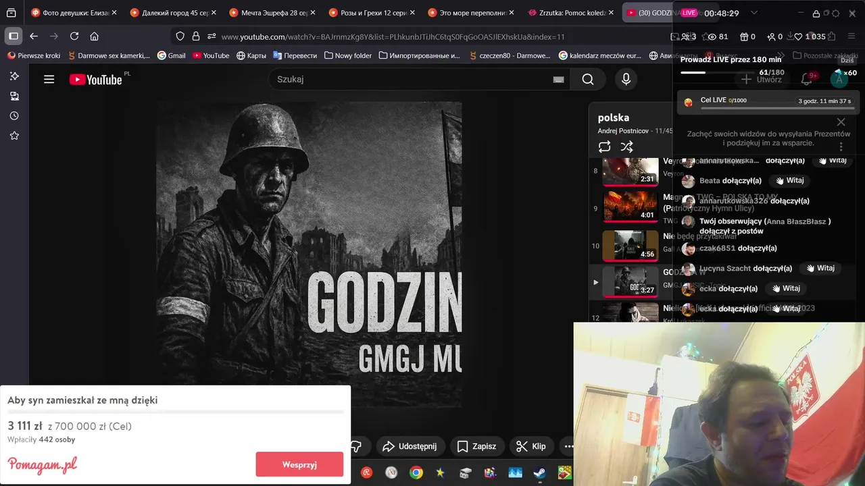Viewport: 865px width, 486px height.
Task: Click the shield tracking protection icon
Action: pyautogui.click(x=180, y=36)
